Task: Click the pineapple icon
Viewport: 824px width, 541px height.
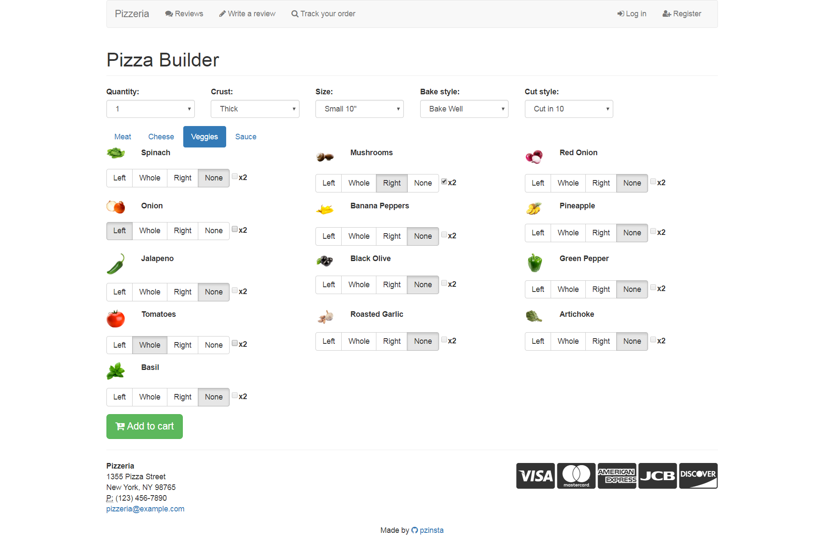Action: pos(534,208)
